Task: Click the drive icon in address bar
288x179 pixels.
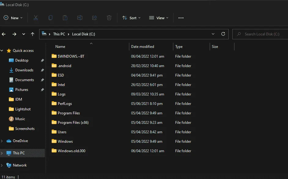Action: [x=44, y=34]
